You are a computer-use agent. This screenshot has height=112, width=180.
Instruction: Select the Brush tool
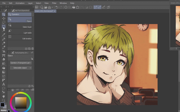tap(3, 47)
